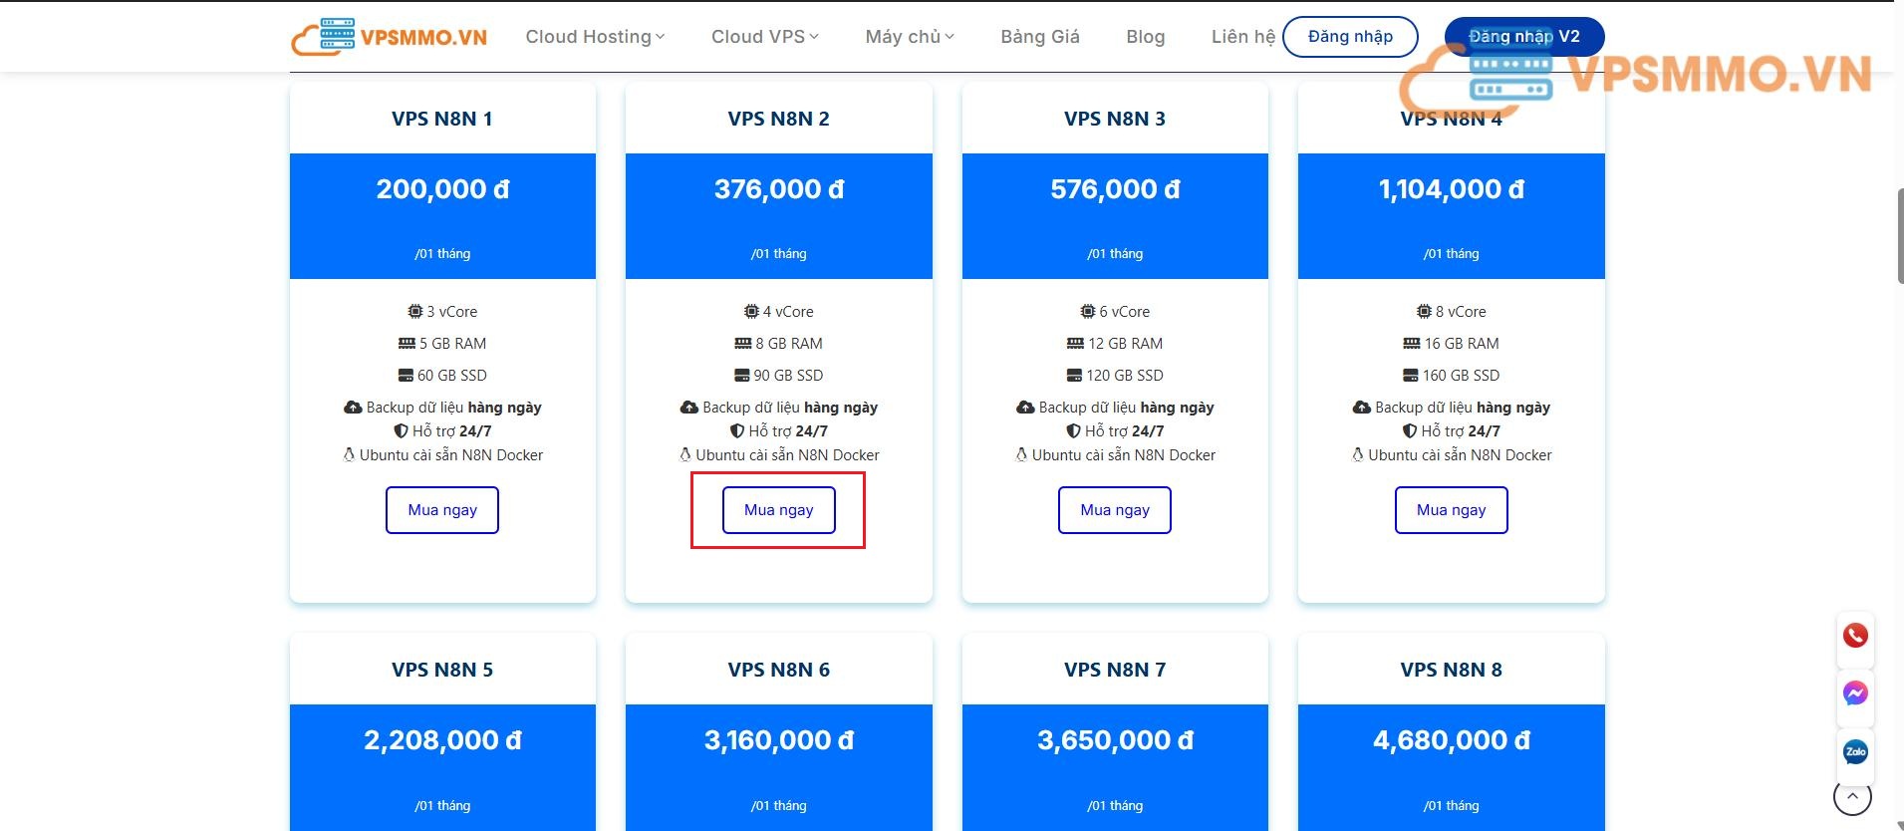The image size is (1904, 831).
Task: Click the Đăng nhập V2 button
Action: [x=1524, y=37]
